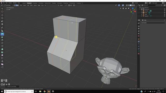Toggle the Collection exclude checkbox
The height and width of the screenshot is (93, 166).
(142, 9)
